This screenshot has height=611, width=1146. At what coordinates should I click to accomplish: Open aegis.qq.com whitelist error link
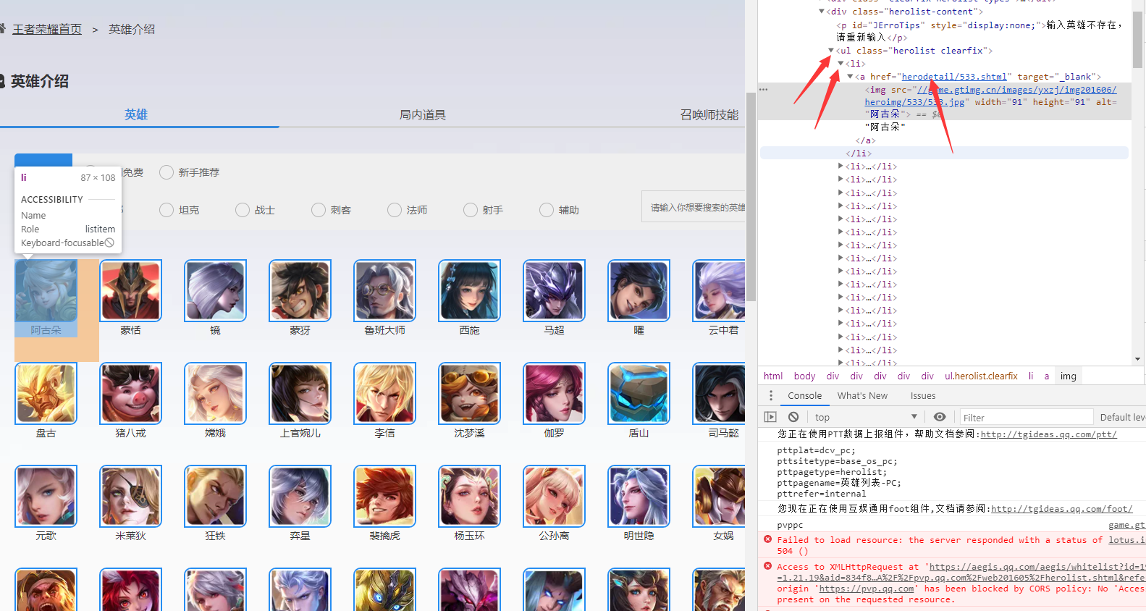(x=1037, y=567)
